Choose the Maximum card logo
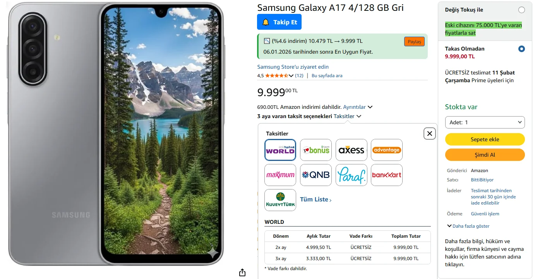 point(280,175)
